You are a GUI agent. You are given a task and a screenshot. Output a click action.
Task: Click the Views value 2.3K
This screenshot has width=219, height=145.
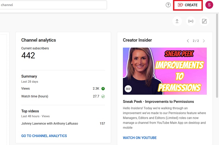point(96,89)
